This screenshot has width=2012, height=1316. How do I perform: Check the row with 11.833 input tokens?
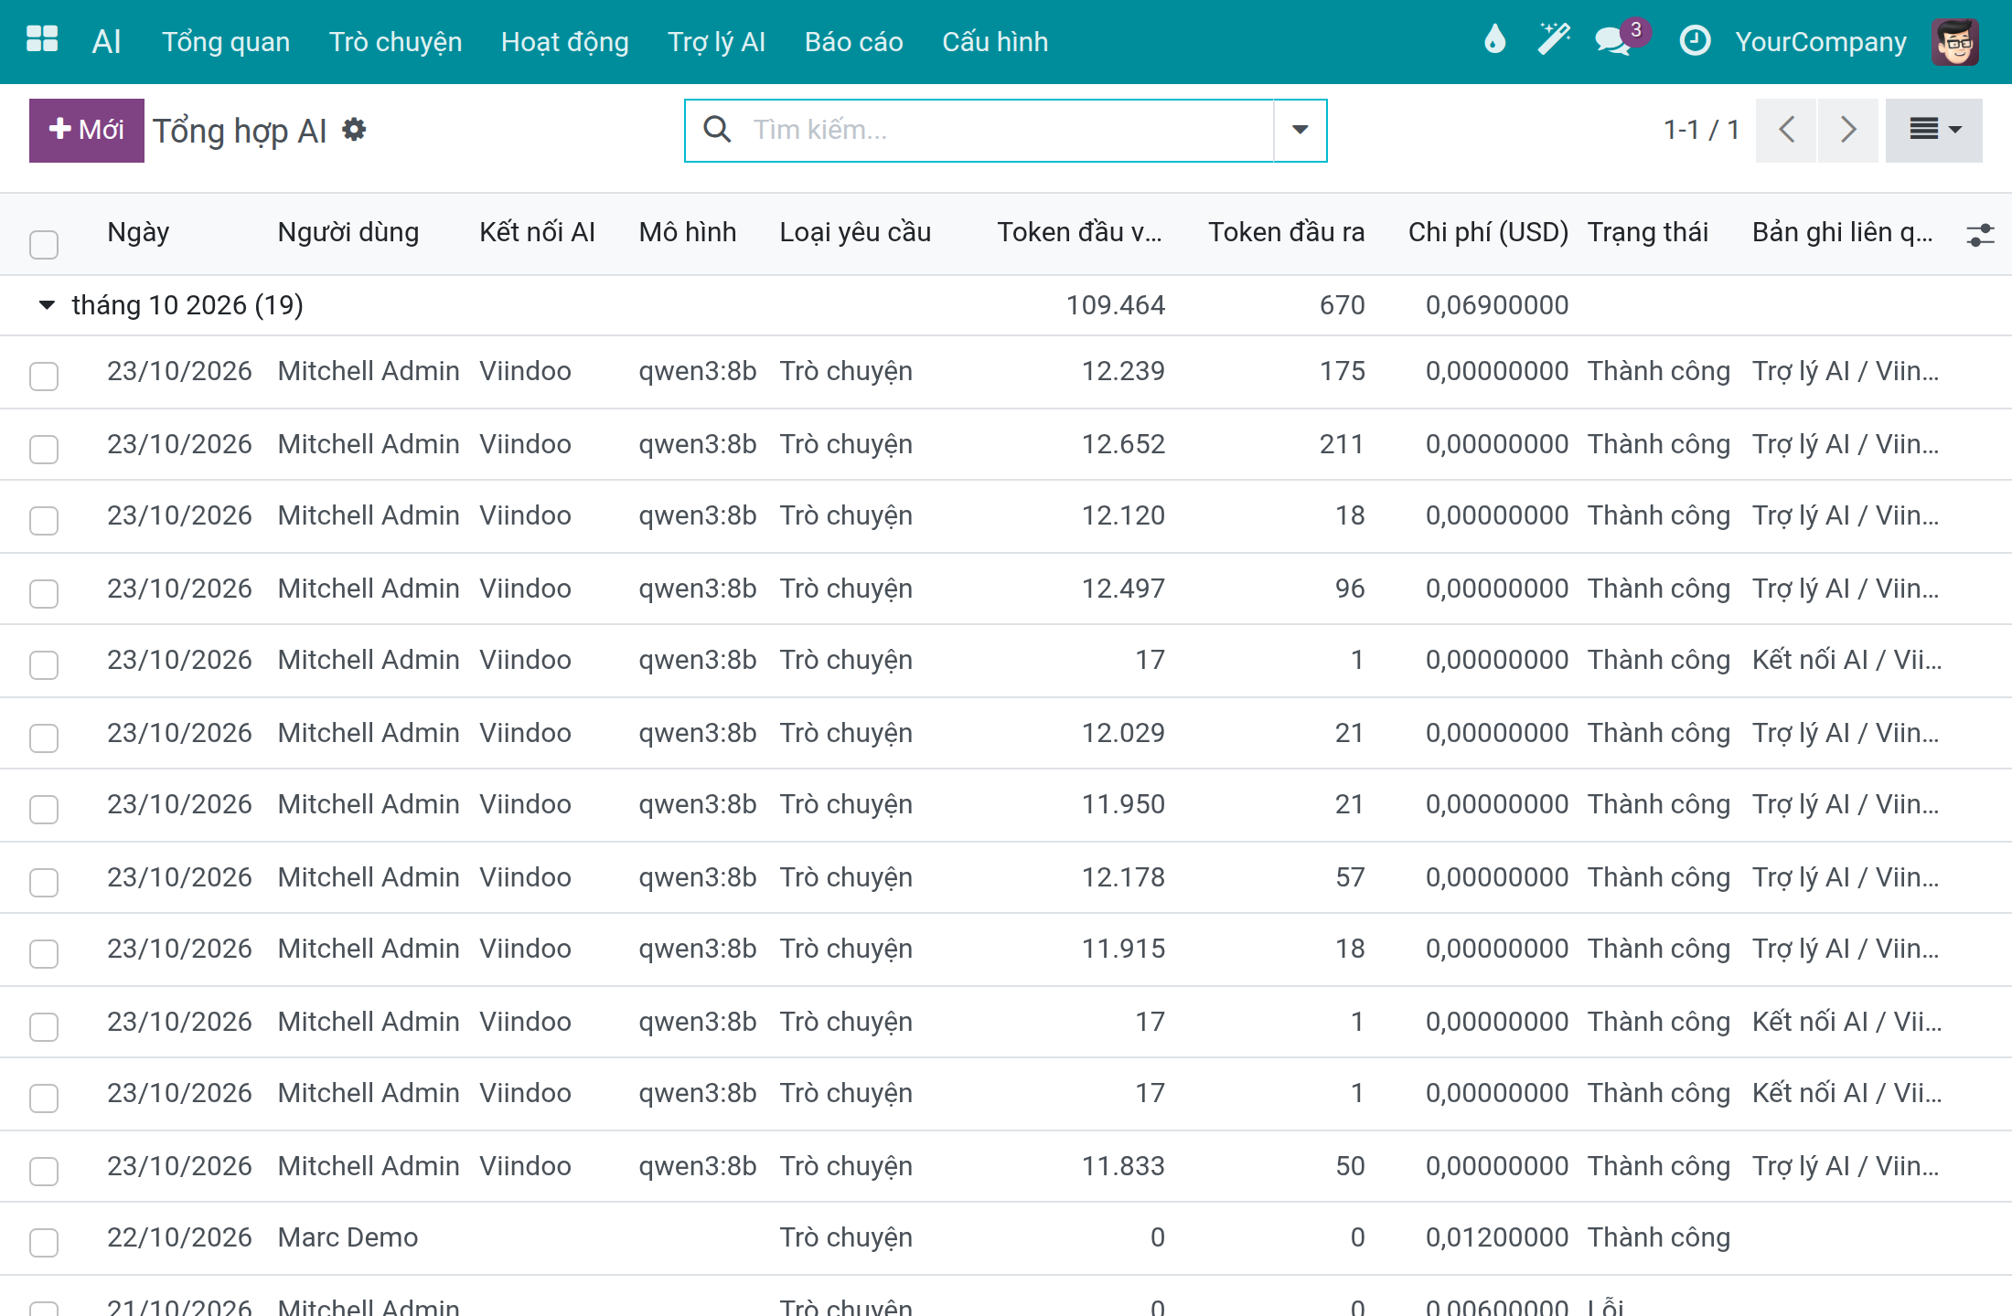click(44, 1171)
